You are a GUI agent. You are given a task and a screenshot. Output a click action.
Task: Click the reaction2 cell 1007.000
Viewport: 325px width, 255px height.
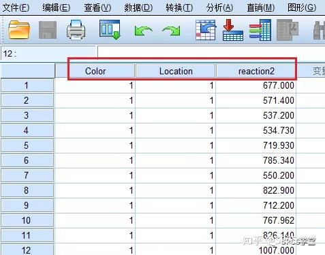tap(256, 250)
